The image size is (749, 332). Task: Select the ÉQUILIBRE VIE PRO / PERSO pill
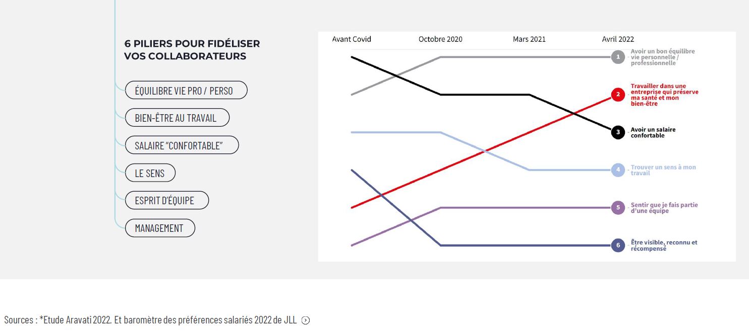186,90
